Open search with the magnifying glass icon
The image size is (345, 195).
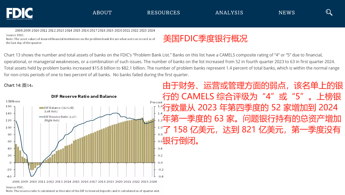[329, 12]
